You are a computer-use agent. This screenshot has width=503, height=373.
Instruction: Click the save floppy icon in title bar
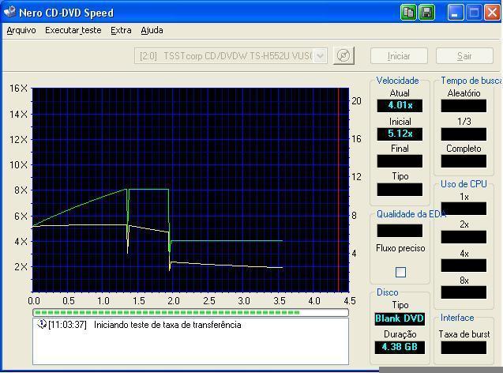click(426, 12)
